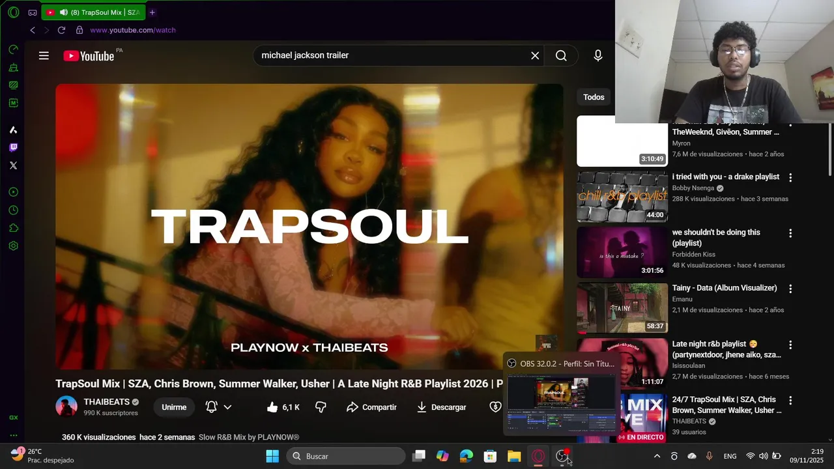Clear the YouTube search text

point(535,55)
